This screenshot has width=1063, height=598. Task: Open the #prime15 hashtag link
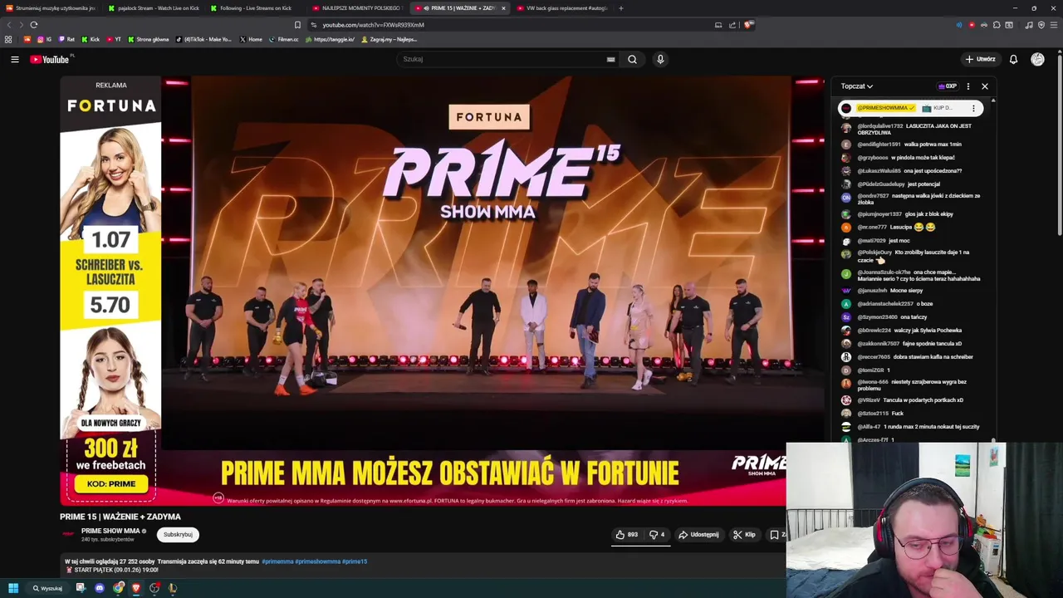pos(355,561)
